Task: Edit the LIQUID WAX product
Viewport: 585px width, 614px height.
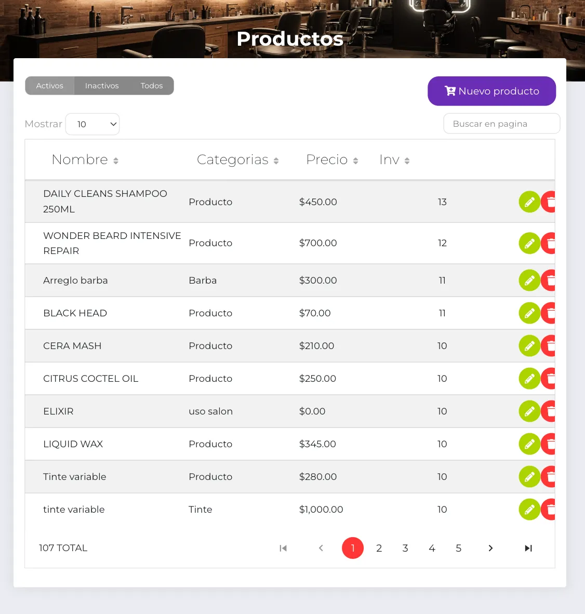Action: [529, 444]
